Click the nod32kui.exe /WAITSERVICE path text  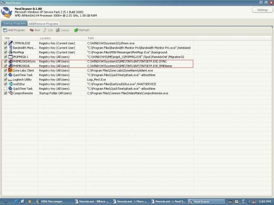coord(122,84)
